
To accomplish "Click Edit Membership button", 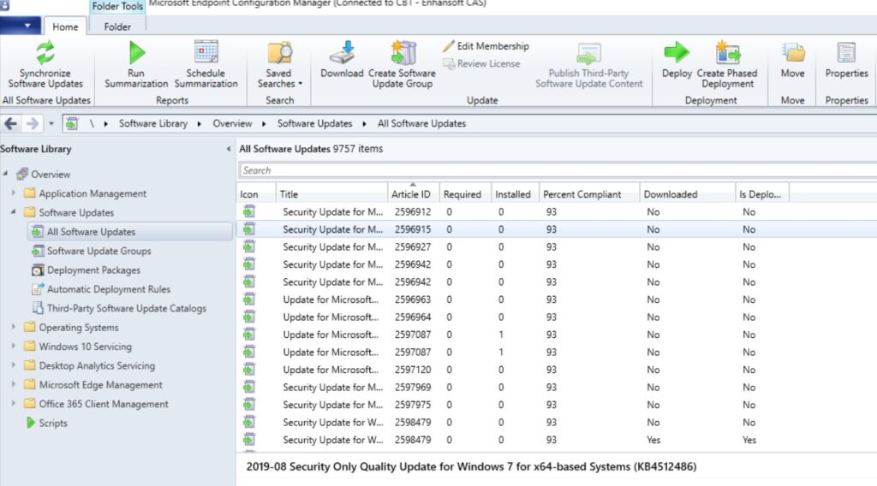I will 486,46.
